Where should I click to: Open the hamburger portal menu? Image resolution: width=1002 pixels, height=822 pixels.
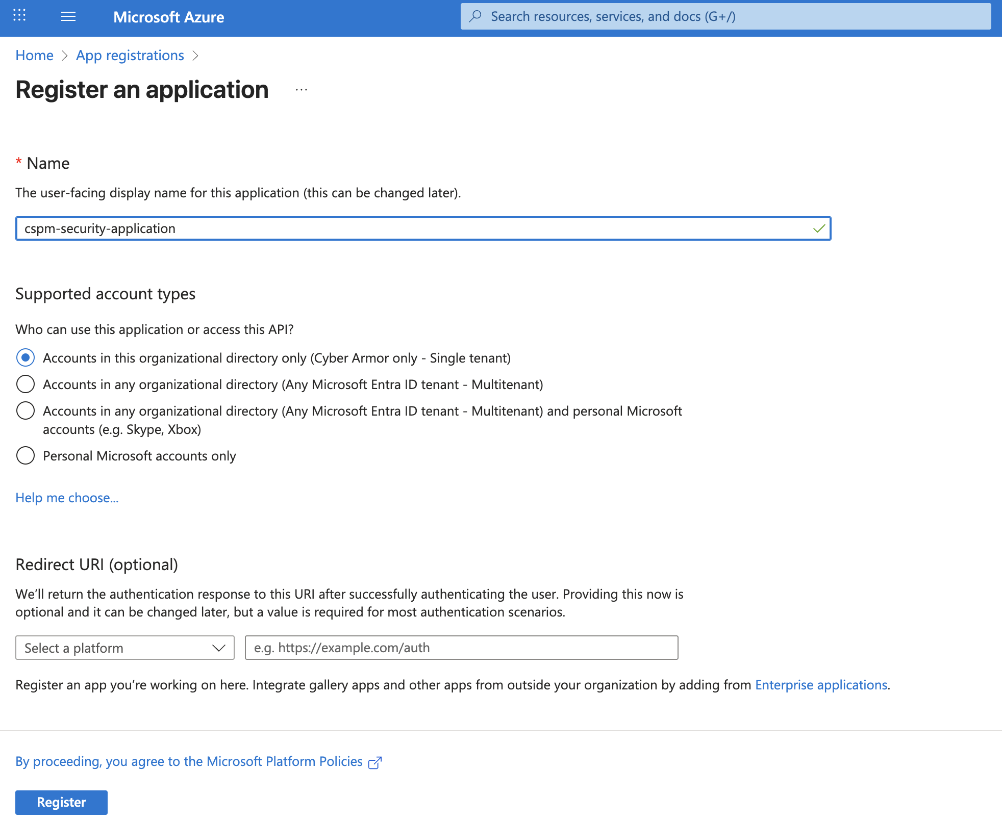pos(68,17)
